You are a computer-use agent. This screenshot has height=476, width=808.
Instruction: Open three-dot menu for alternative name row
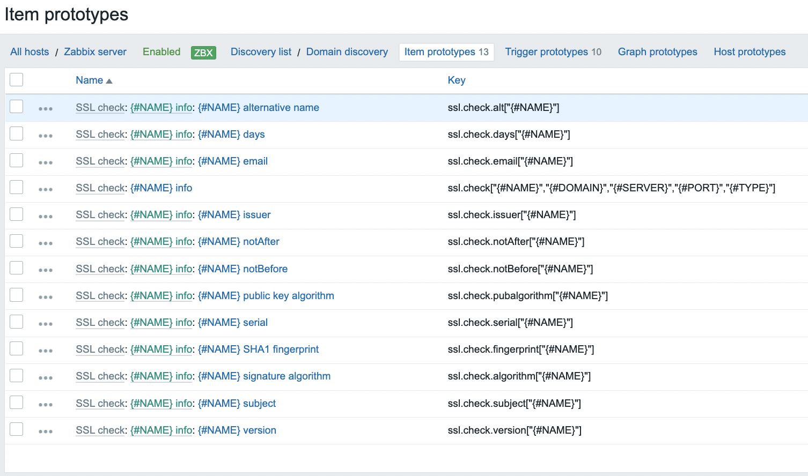tap(46, 109)
